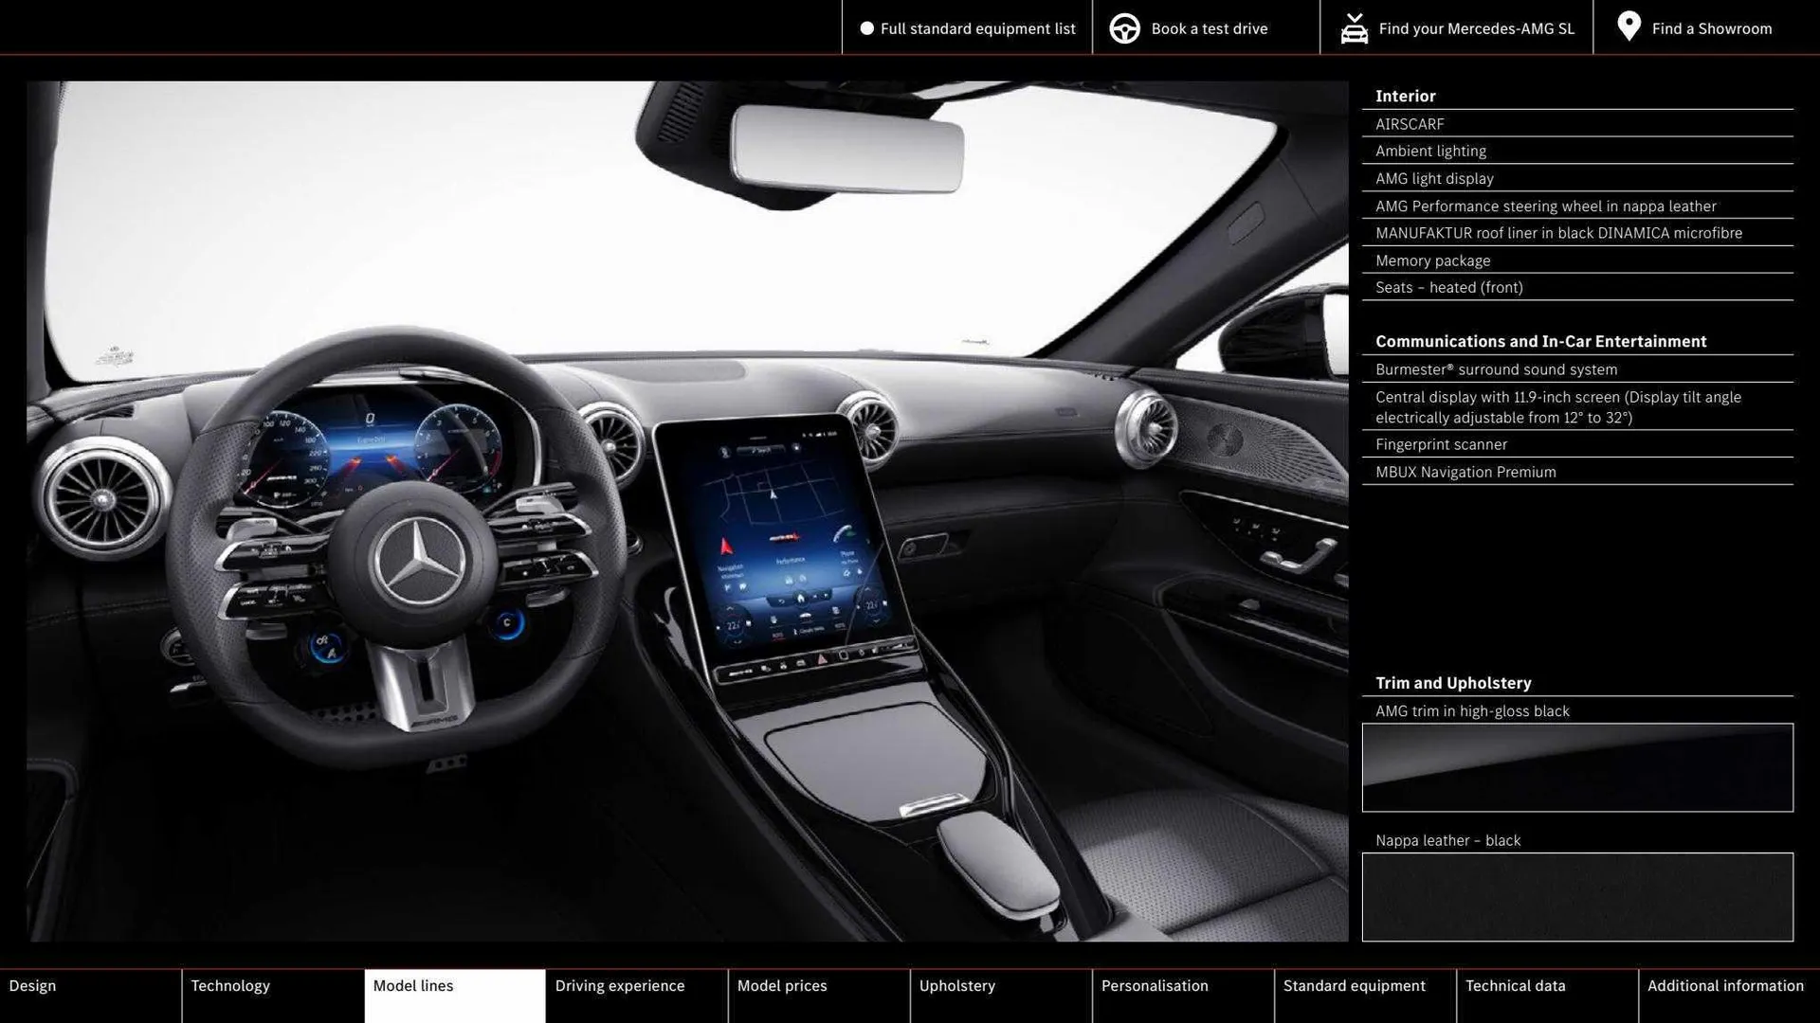
Task: Click the location pin icon for Find a Showroom
Action: point(1629,27)
